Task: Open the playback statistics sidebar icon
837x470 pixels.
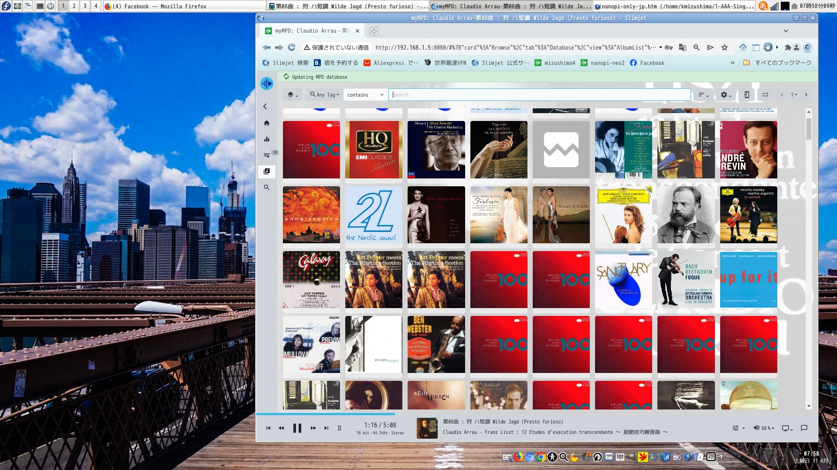Action: [x=266, y=139]
